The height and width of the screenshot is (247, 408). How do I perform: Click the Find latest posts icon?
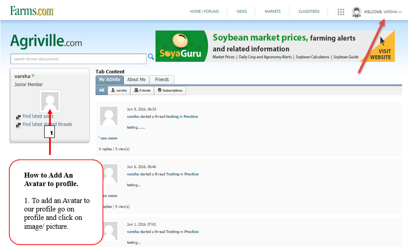tap(18, 117)
